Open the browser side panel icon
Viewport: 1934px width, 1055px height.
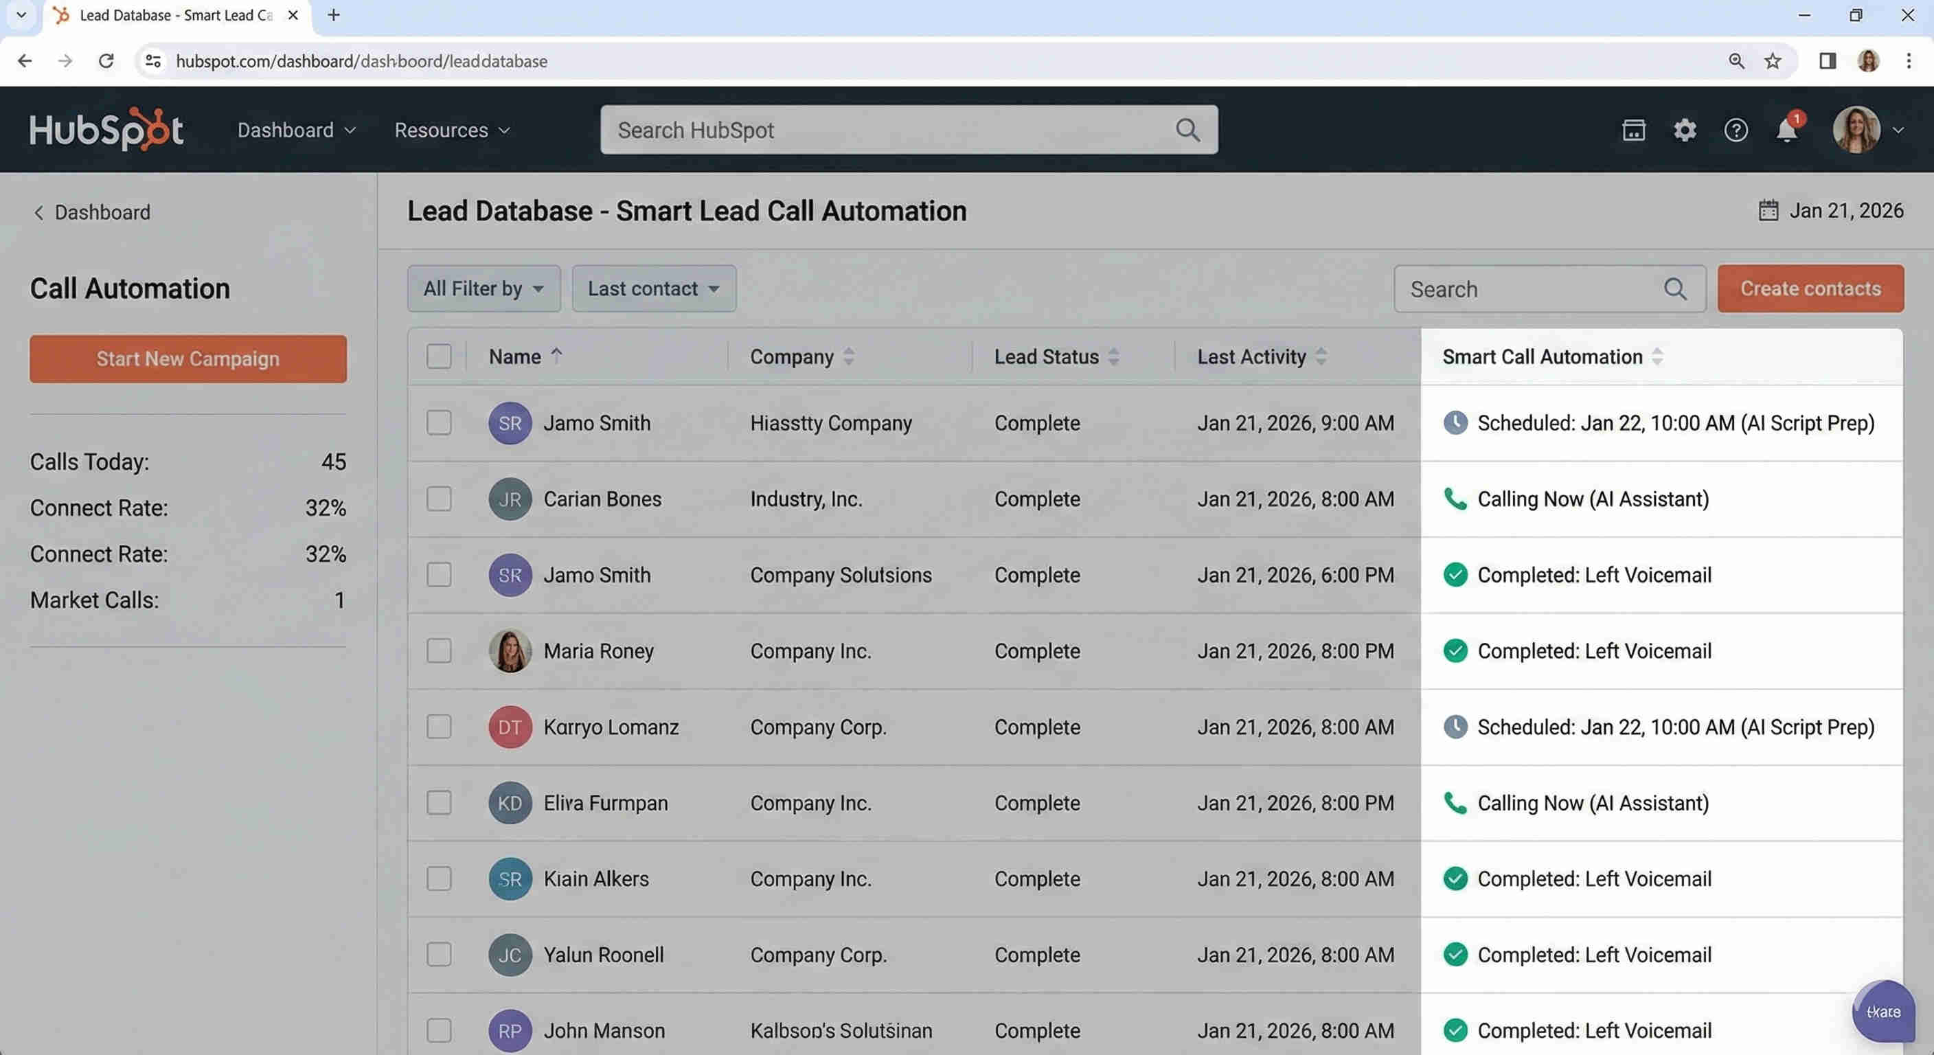(1828, 61)
